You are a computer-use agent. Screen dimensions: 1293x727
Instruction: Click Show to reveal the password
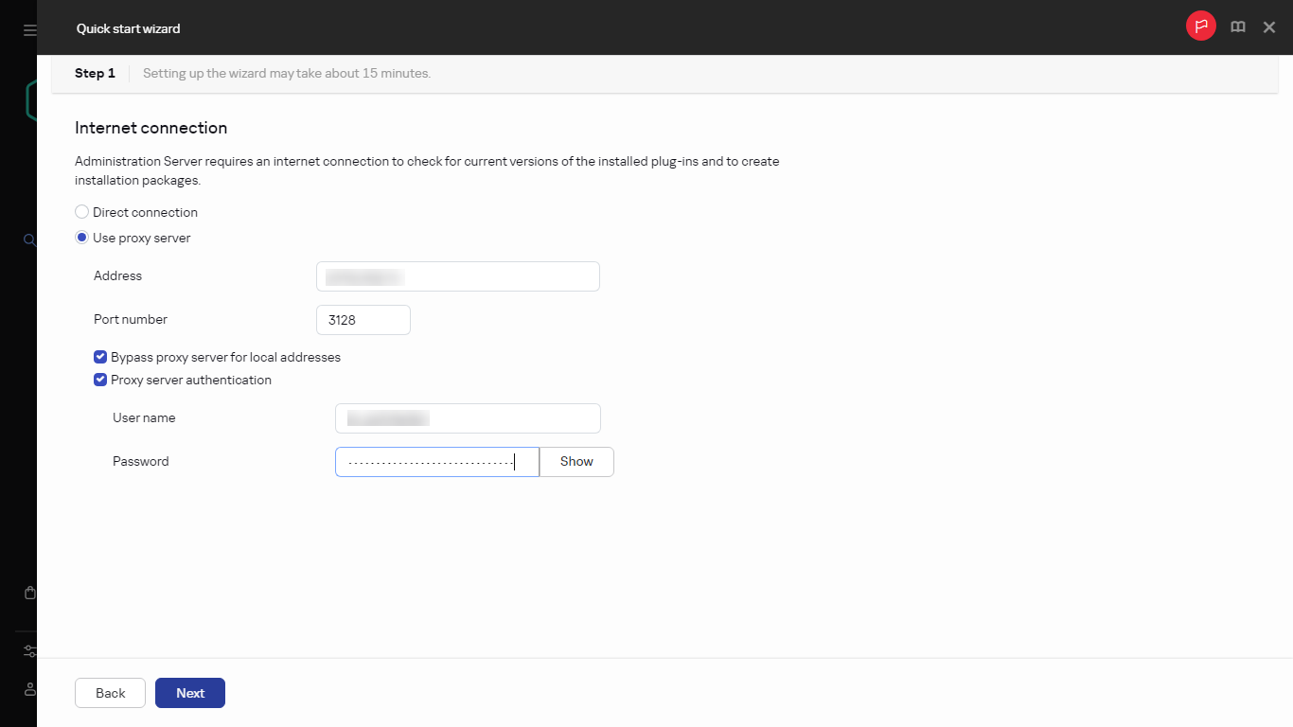coord(576,461)
